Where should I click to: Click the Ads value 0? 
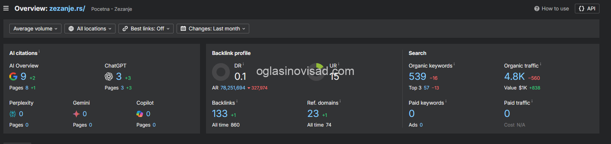click(x=421, y=125)
